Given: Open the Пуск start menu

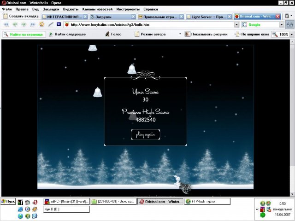Looking at the screenshot, I should point(8,202).
